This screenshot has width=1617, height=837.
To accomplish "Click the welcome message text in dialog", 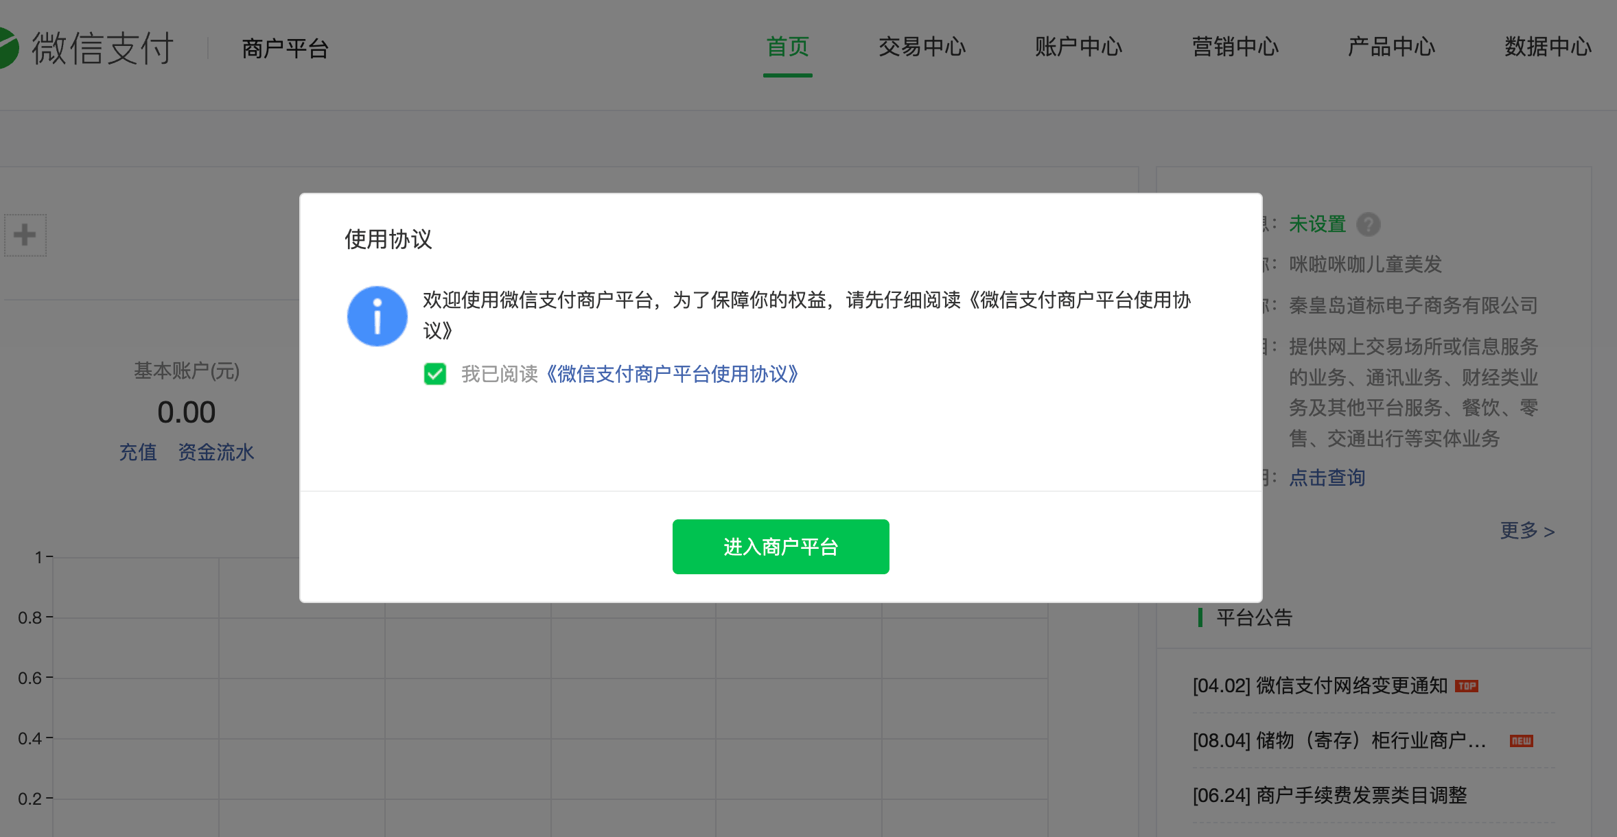I will [807, 315].
